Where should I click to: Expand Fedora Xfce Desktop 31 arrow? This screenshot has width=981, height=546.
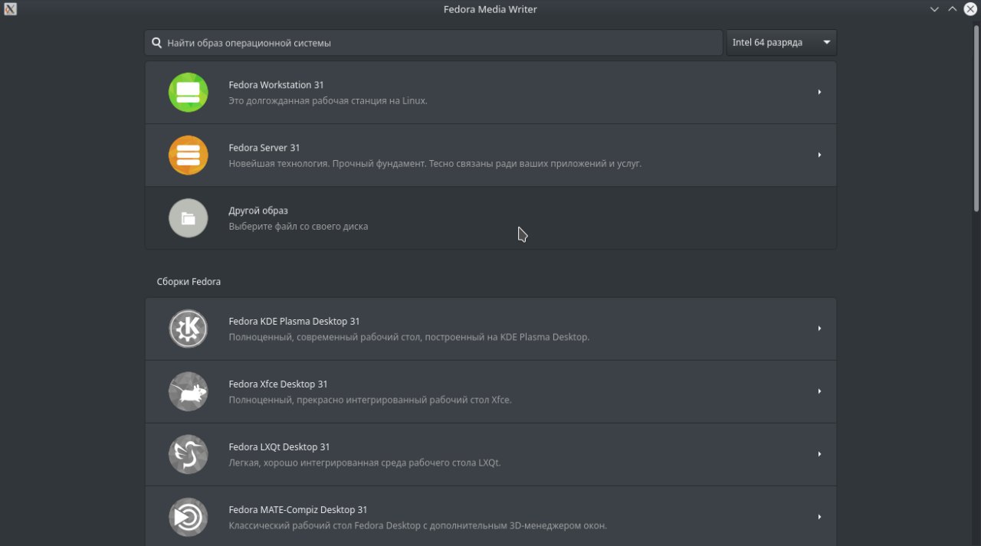[819, 391]
